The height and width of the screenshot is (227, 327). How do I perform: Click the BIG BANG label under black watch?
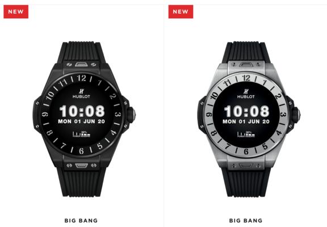click(x=81, y=221)
